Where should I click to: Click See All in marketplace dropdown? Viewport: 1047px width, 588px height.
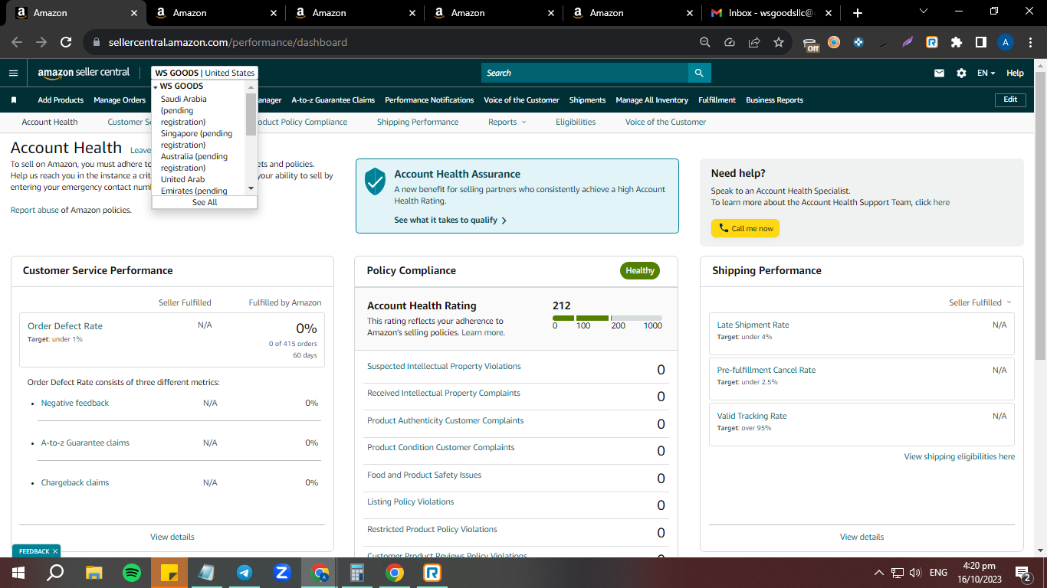point(205,202)
